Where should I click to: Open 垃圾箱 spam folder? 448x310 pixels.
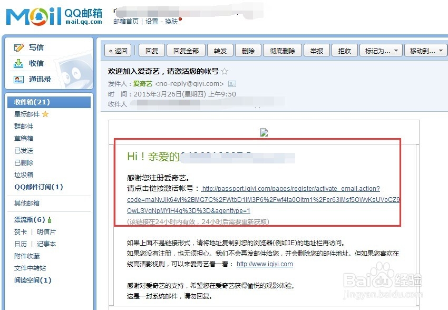click(24, 175)
